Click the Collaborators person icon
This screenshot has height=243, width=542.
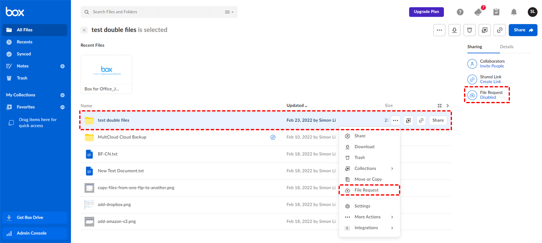click(472, 64)
